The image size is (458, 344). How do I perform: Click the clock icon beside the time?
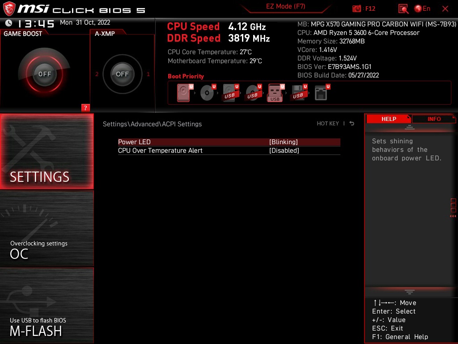coord(9,23)
